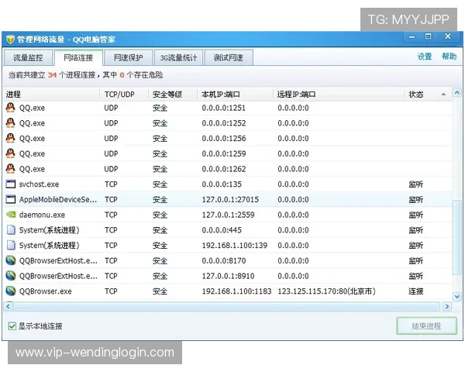
Task: Switch to the 流量监控 tab
Action: tap(28, 57)
